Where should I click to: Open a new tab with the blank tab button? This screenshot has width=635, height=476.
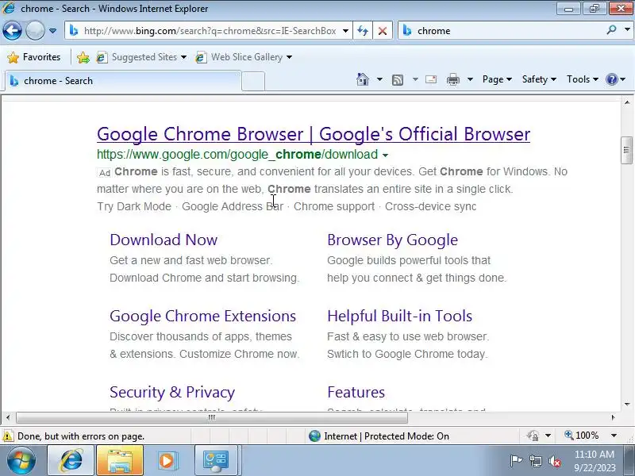(253, 81)
